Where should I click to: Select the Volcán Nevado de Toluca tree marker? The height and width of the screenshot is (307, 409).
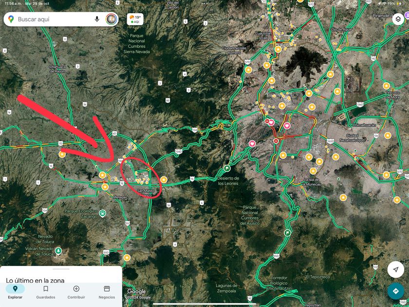(58, 251)
